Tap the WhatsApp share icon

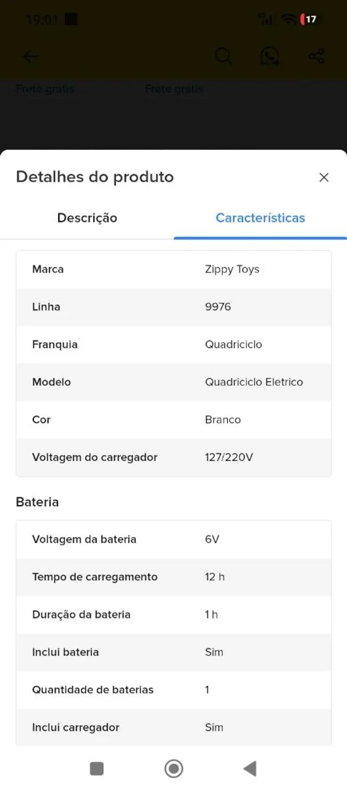[x=270, y=56]
